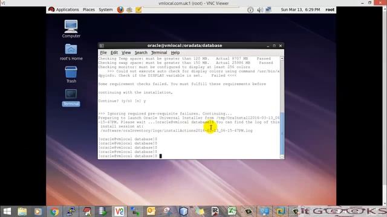Click the Red Hat Applications logo icon
The height and width of the screenshot is (217, 387).
pos(51,10)
